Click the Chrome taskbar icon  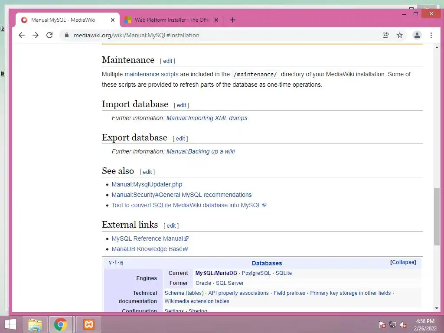(61, 324)
